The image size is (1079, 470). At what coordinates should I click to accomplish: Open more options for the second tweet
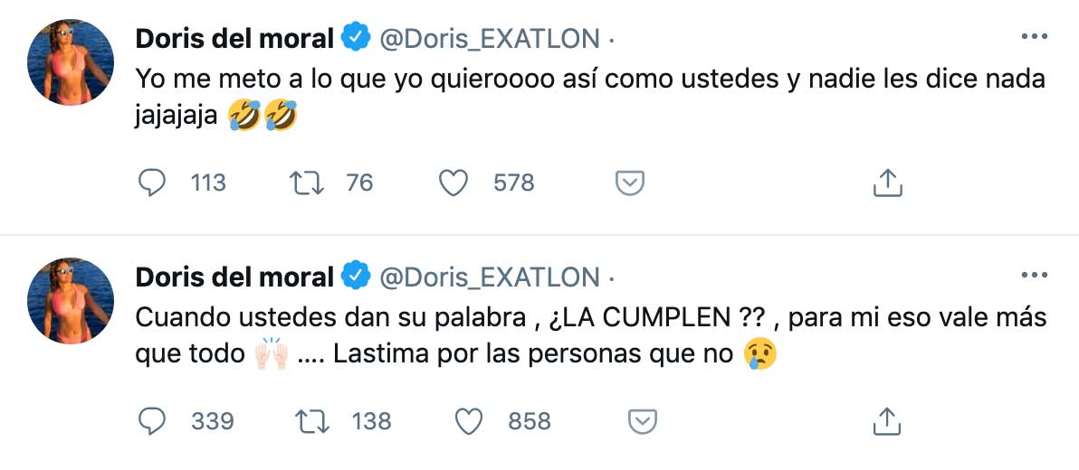[x=1034, y=276]
